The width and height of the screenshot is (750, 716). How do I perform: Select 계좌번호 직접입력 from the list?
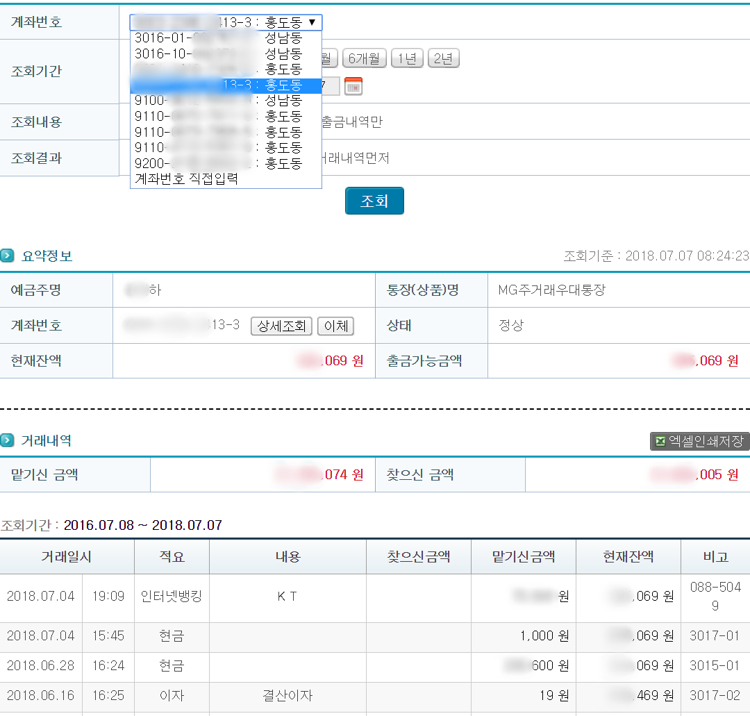186,179
